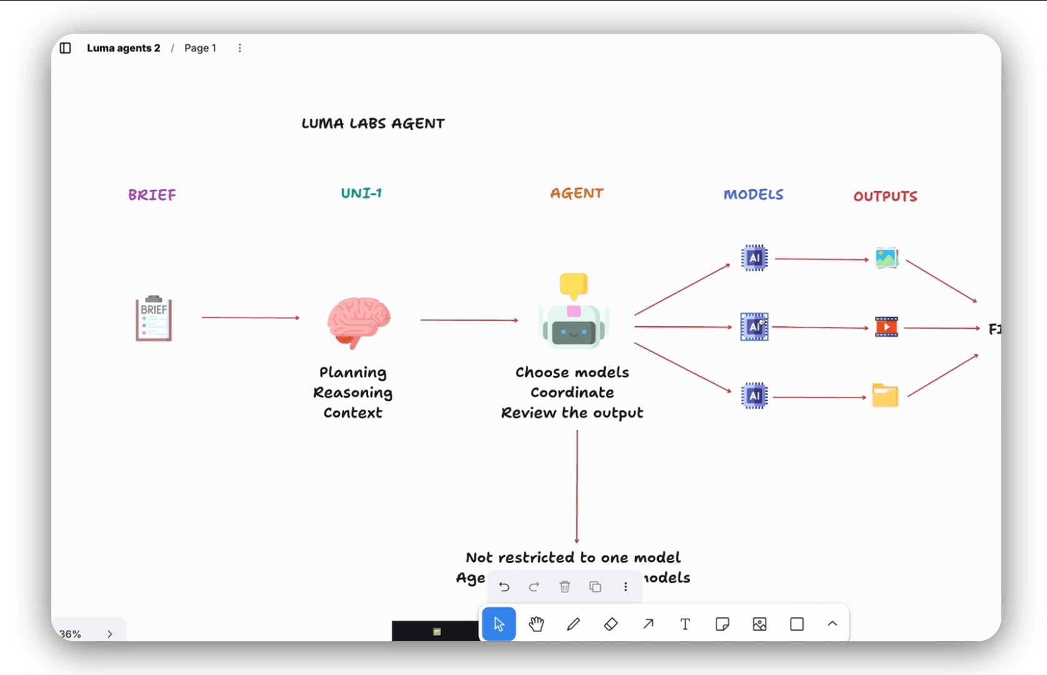Select the purple BRIEF heading
The image size is (1047, 675).
click(152, 195)
